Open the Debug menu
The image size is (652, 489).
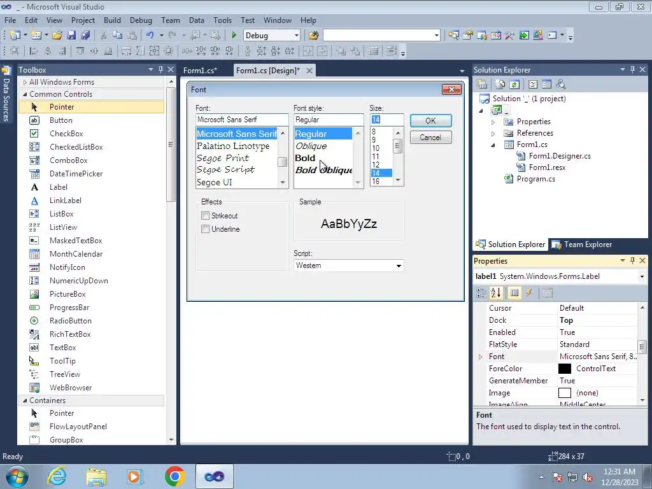point(141,20)
